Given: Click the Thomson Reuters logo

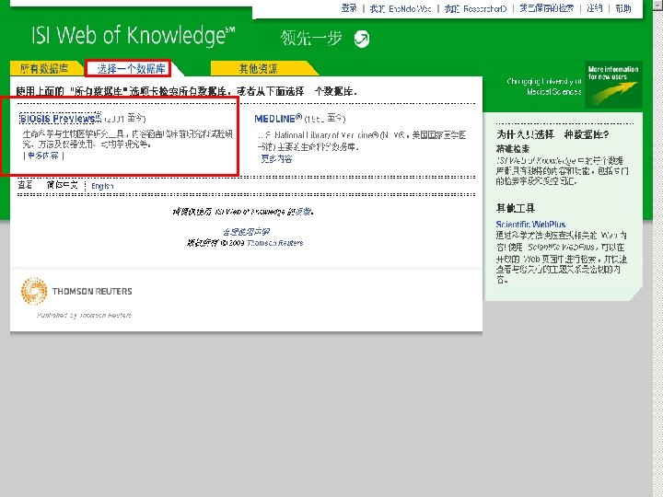Looking at the screenshot, I should [x=76, y=291].
